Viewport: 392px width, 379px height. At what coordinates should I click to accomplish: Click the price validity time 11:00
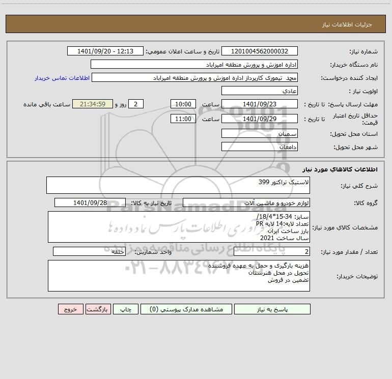[x=183, y=119]
